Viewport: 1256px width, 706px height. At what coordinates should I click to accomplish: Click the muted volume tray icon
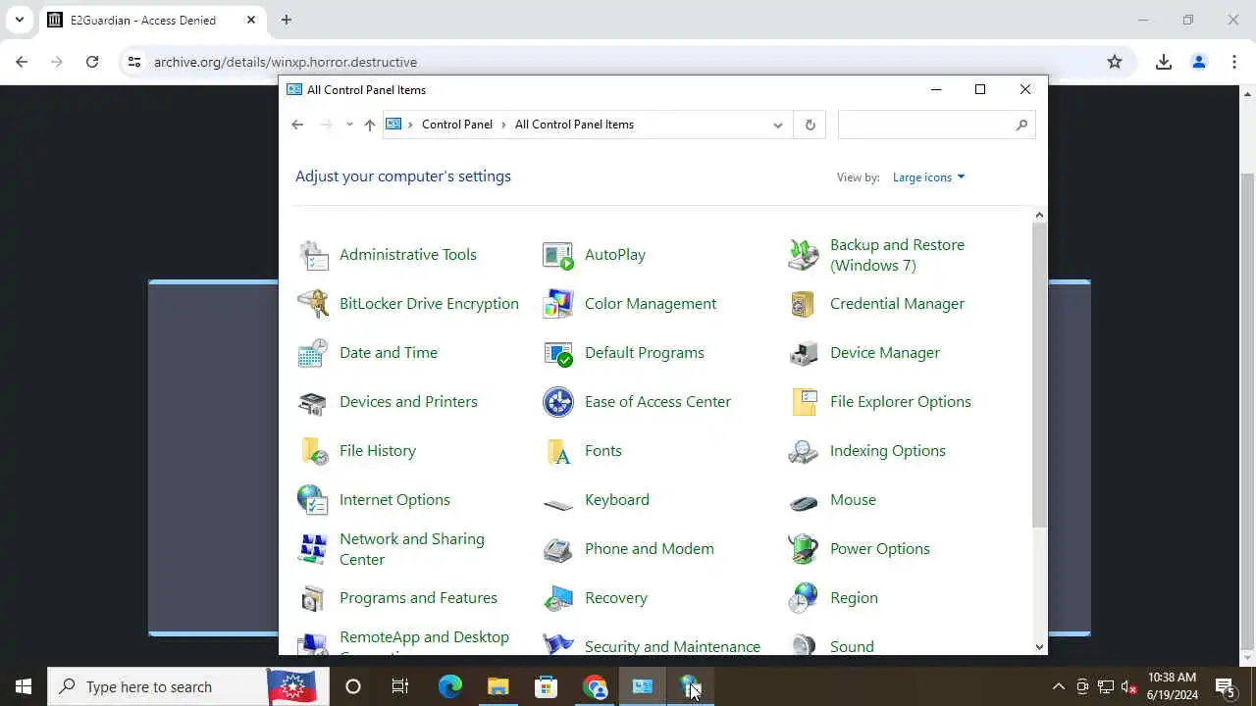click(1128, 686)
